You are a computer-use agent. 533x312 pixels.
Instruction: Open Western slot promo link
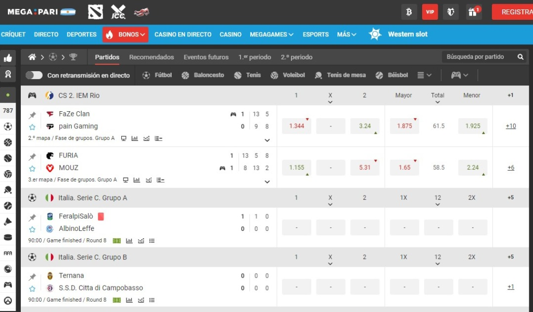click(398, 34)
